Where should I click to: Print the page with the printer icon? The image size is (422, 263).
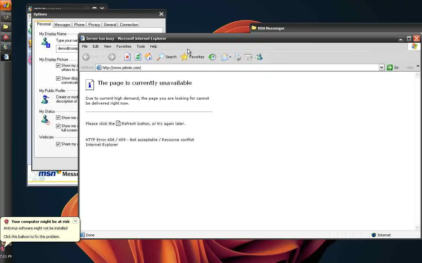pyautogui.click(x=237, y=57)
